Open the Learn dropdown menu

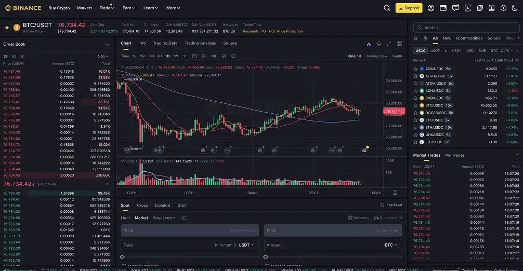pos(150,8)
